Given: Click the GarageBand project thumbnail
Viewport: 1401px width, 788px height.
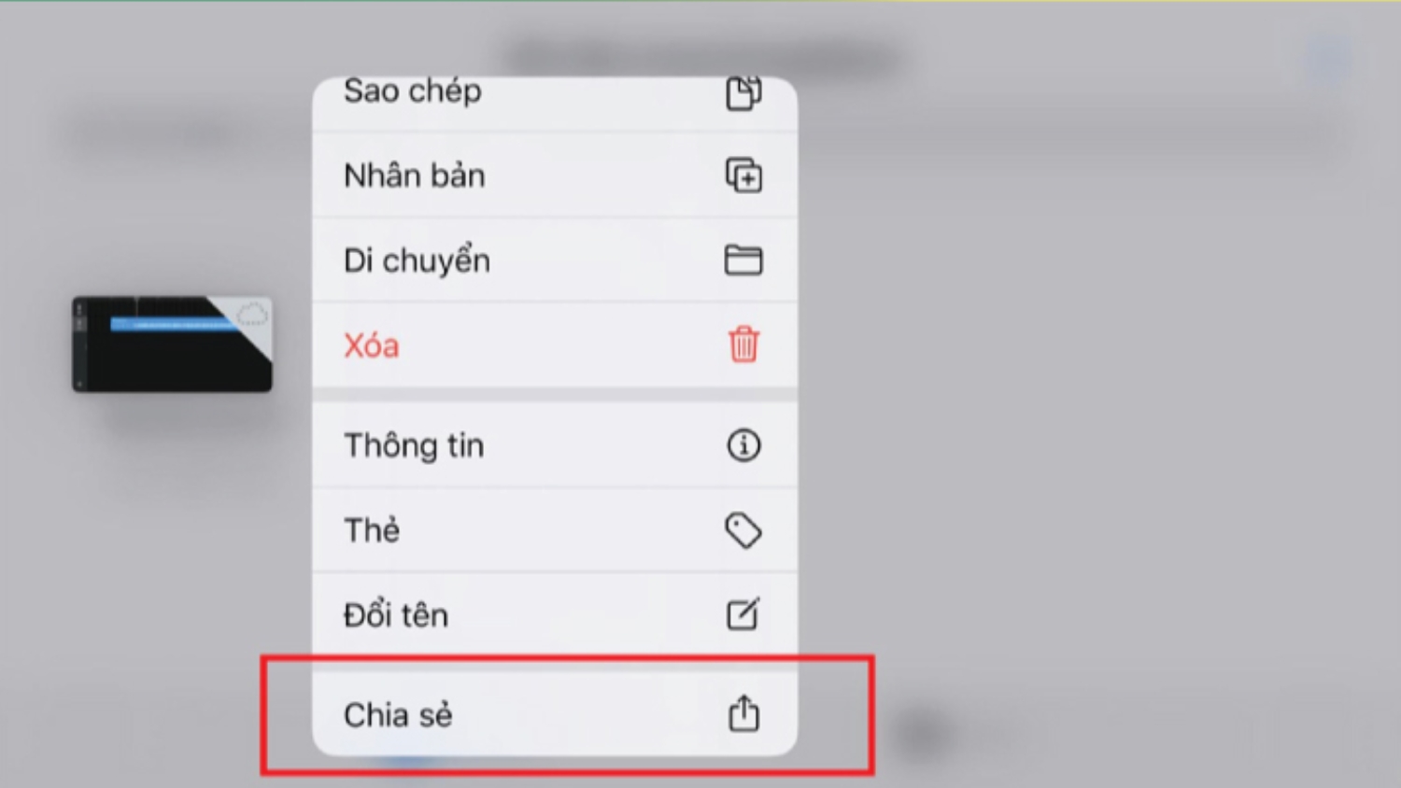Looking at the screenshot, I should point(173,344).
